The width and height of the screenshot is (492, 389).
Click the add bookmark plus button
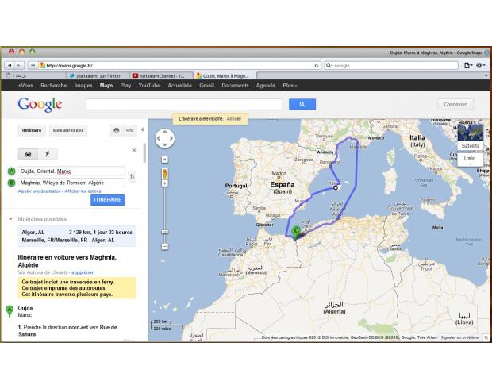click(x=33, y=65)
